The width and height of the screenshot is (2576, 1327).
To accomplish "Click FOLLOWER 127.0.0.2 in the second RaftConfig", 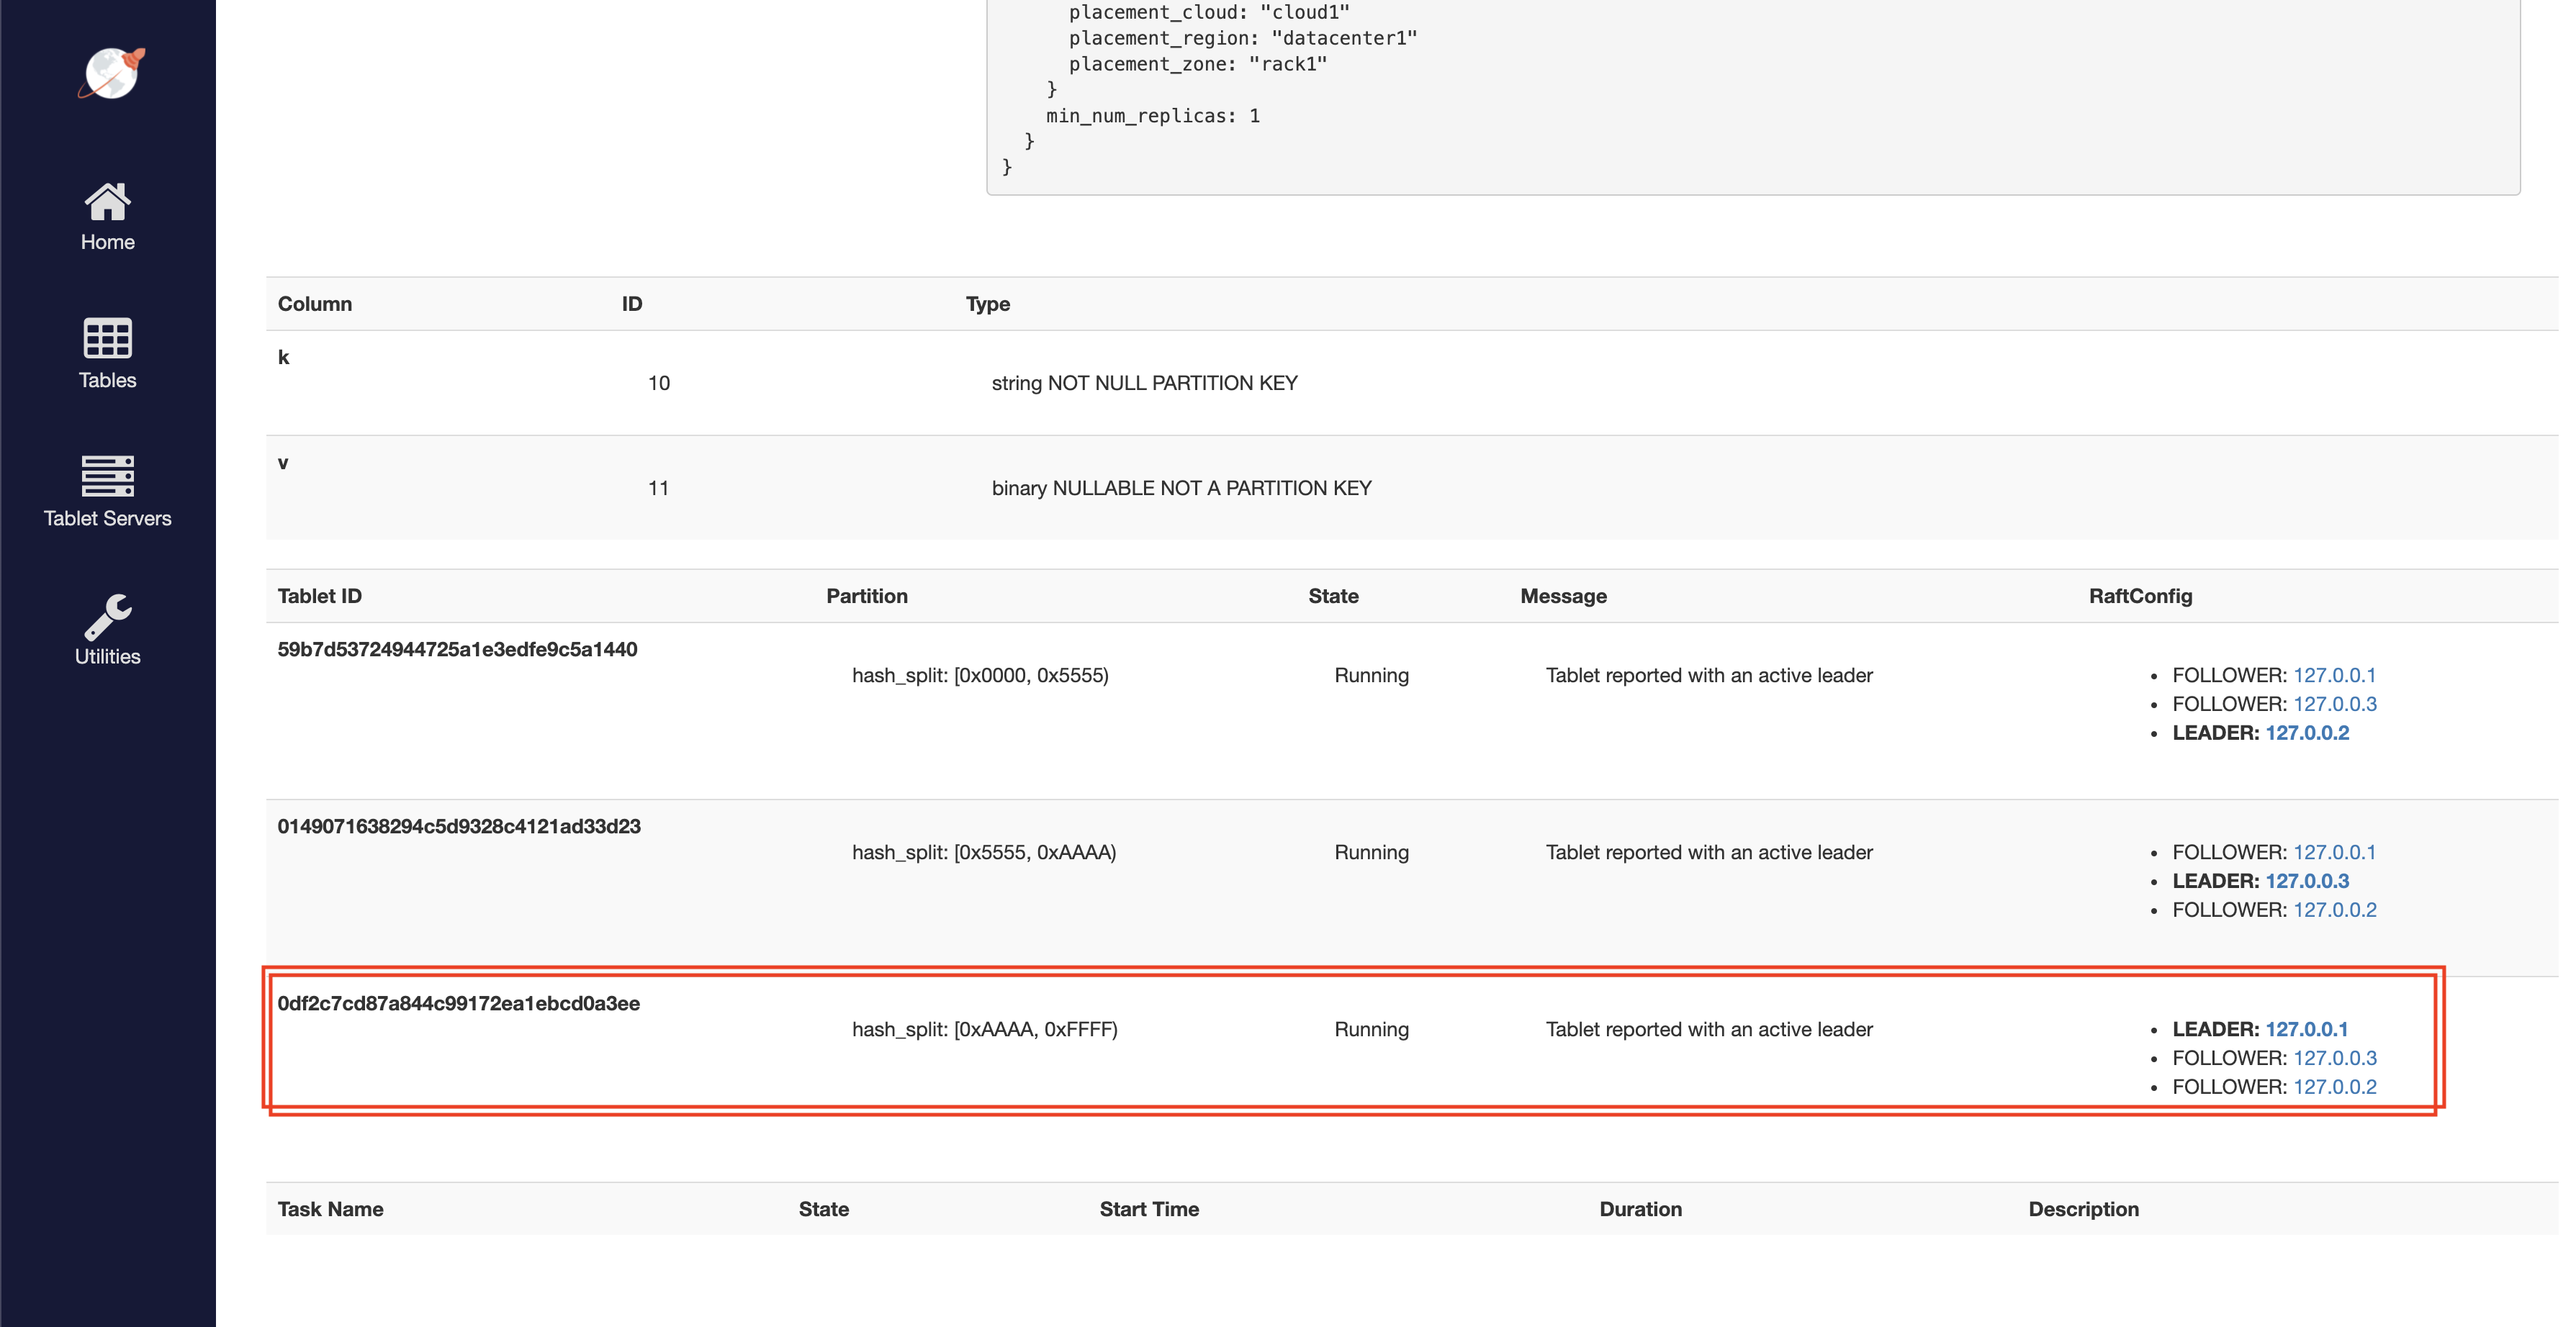I will (2336, 910).
